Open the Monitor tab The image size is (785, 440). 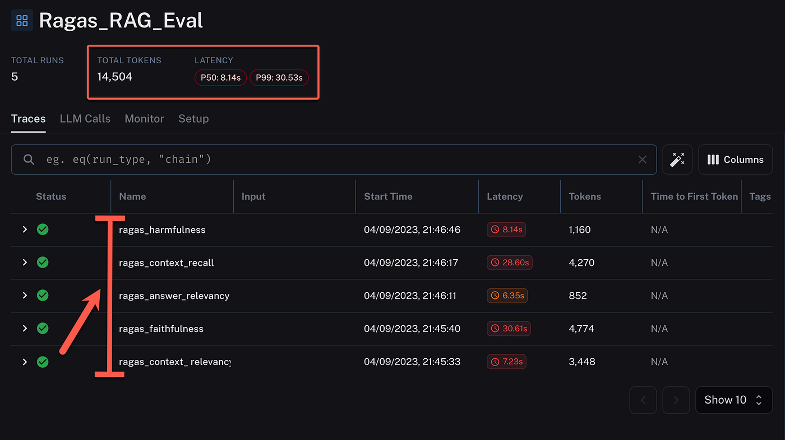144,119
